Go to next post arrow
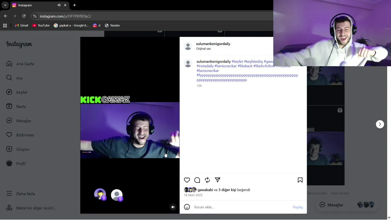The width and height of the screenshot is (391, 220). 380,124
